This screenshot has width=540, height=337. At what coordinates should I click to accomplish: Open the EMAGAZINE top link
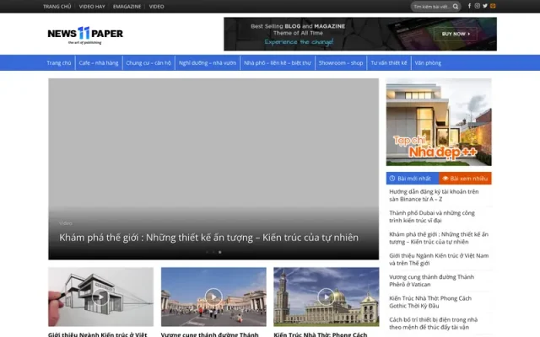[127, 7]
